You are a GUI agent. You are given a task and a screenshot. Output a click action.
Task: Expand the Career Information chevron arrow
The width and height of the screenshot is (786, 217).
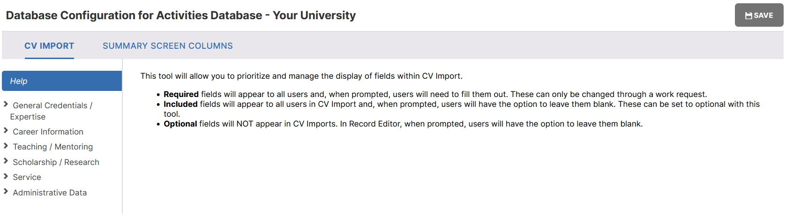[x=6, y=131]
